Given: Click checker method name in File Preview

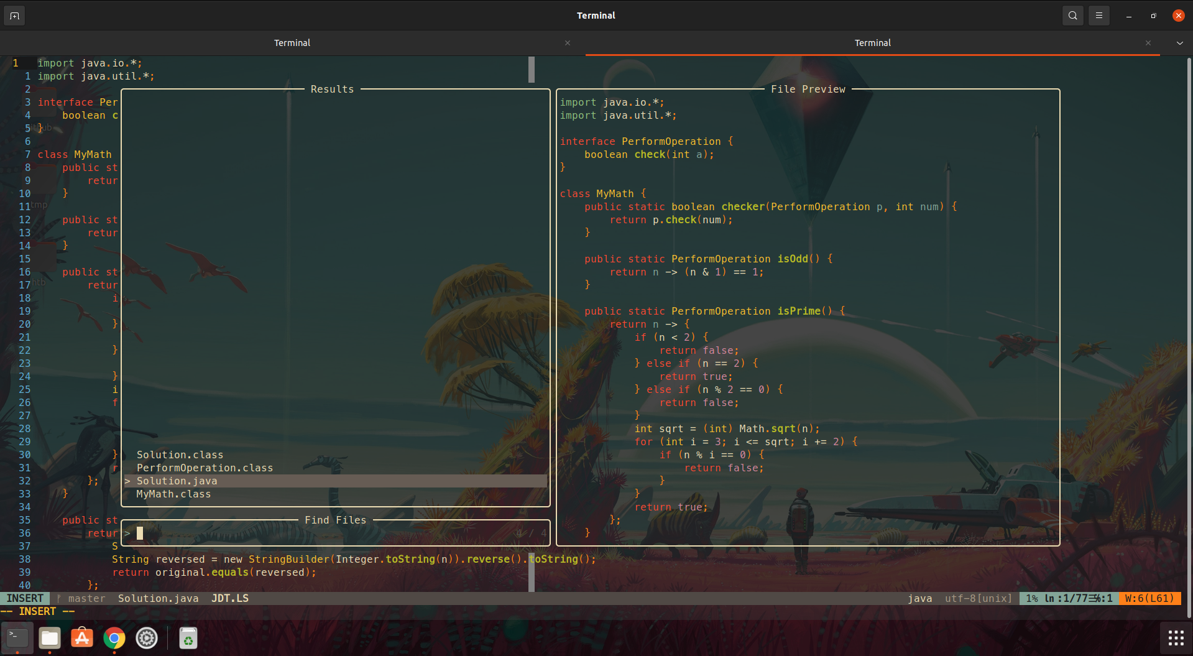Looking at the screenshot, I should tap(743, 206).
